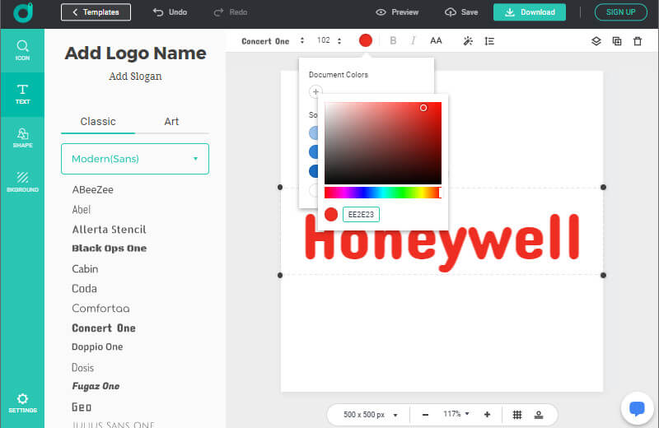
Task: Add a new document color
Action: coord(315,91)
